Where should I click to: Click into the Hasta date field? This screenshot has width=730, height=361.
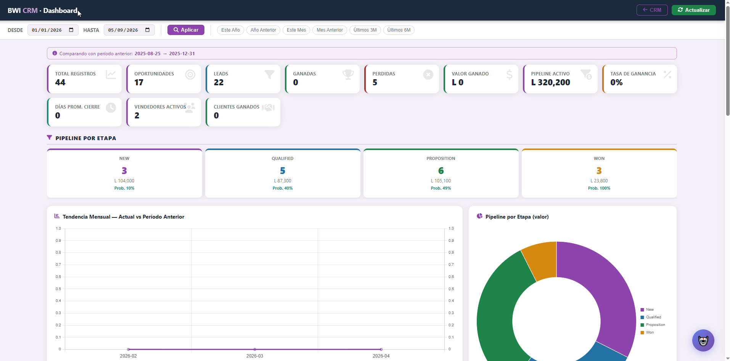pyautogui.click(x=129, y=30)
